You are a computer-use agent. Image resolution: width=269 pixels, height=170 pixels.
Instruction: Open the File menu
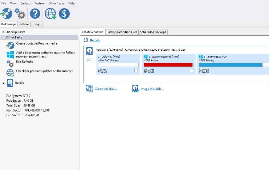(3, 3)
